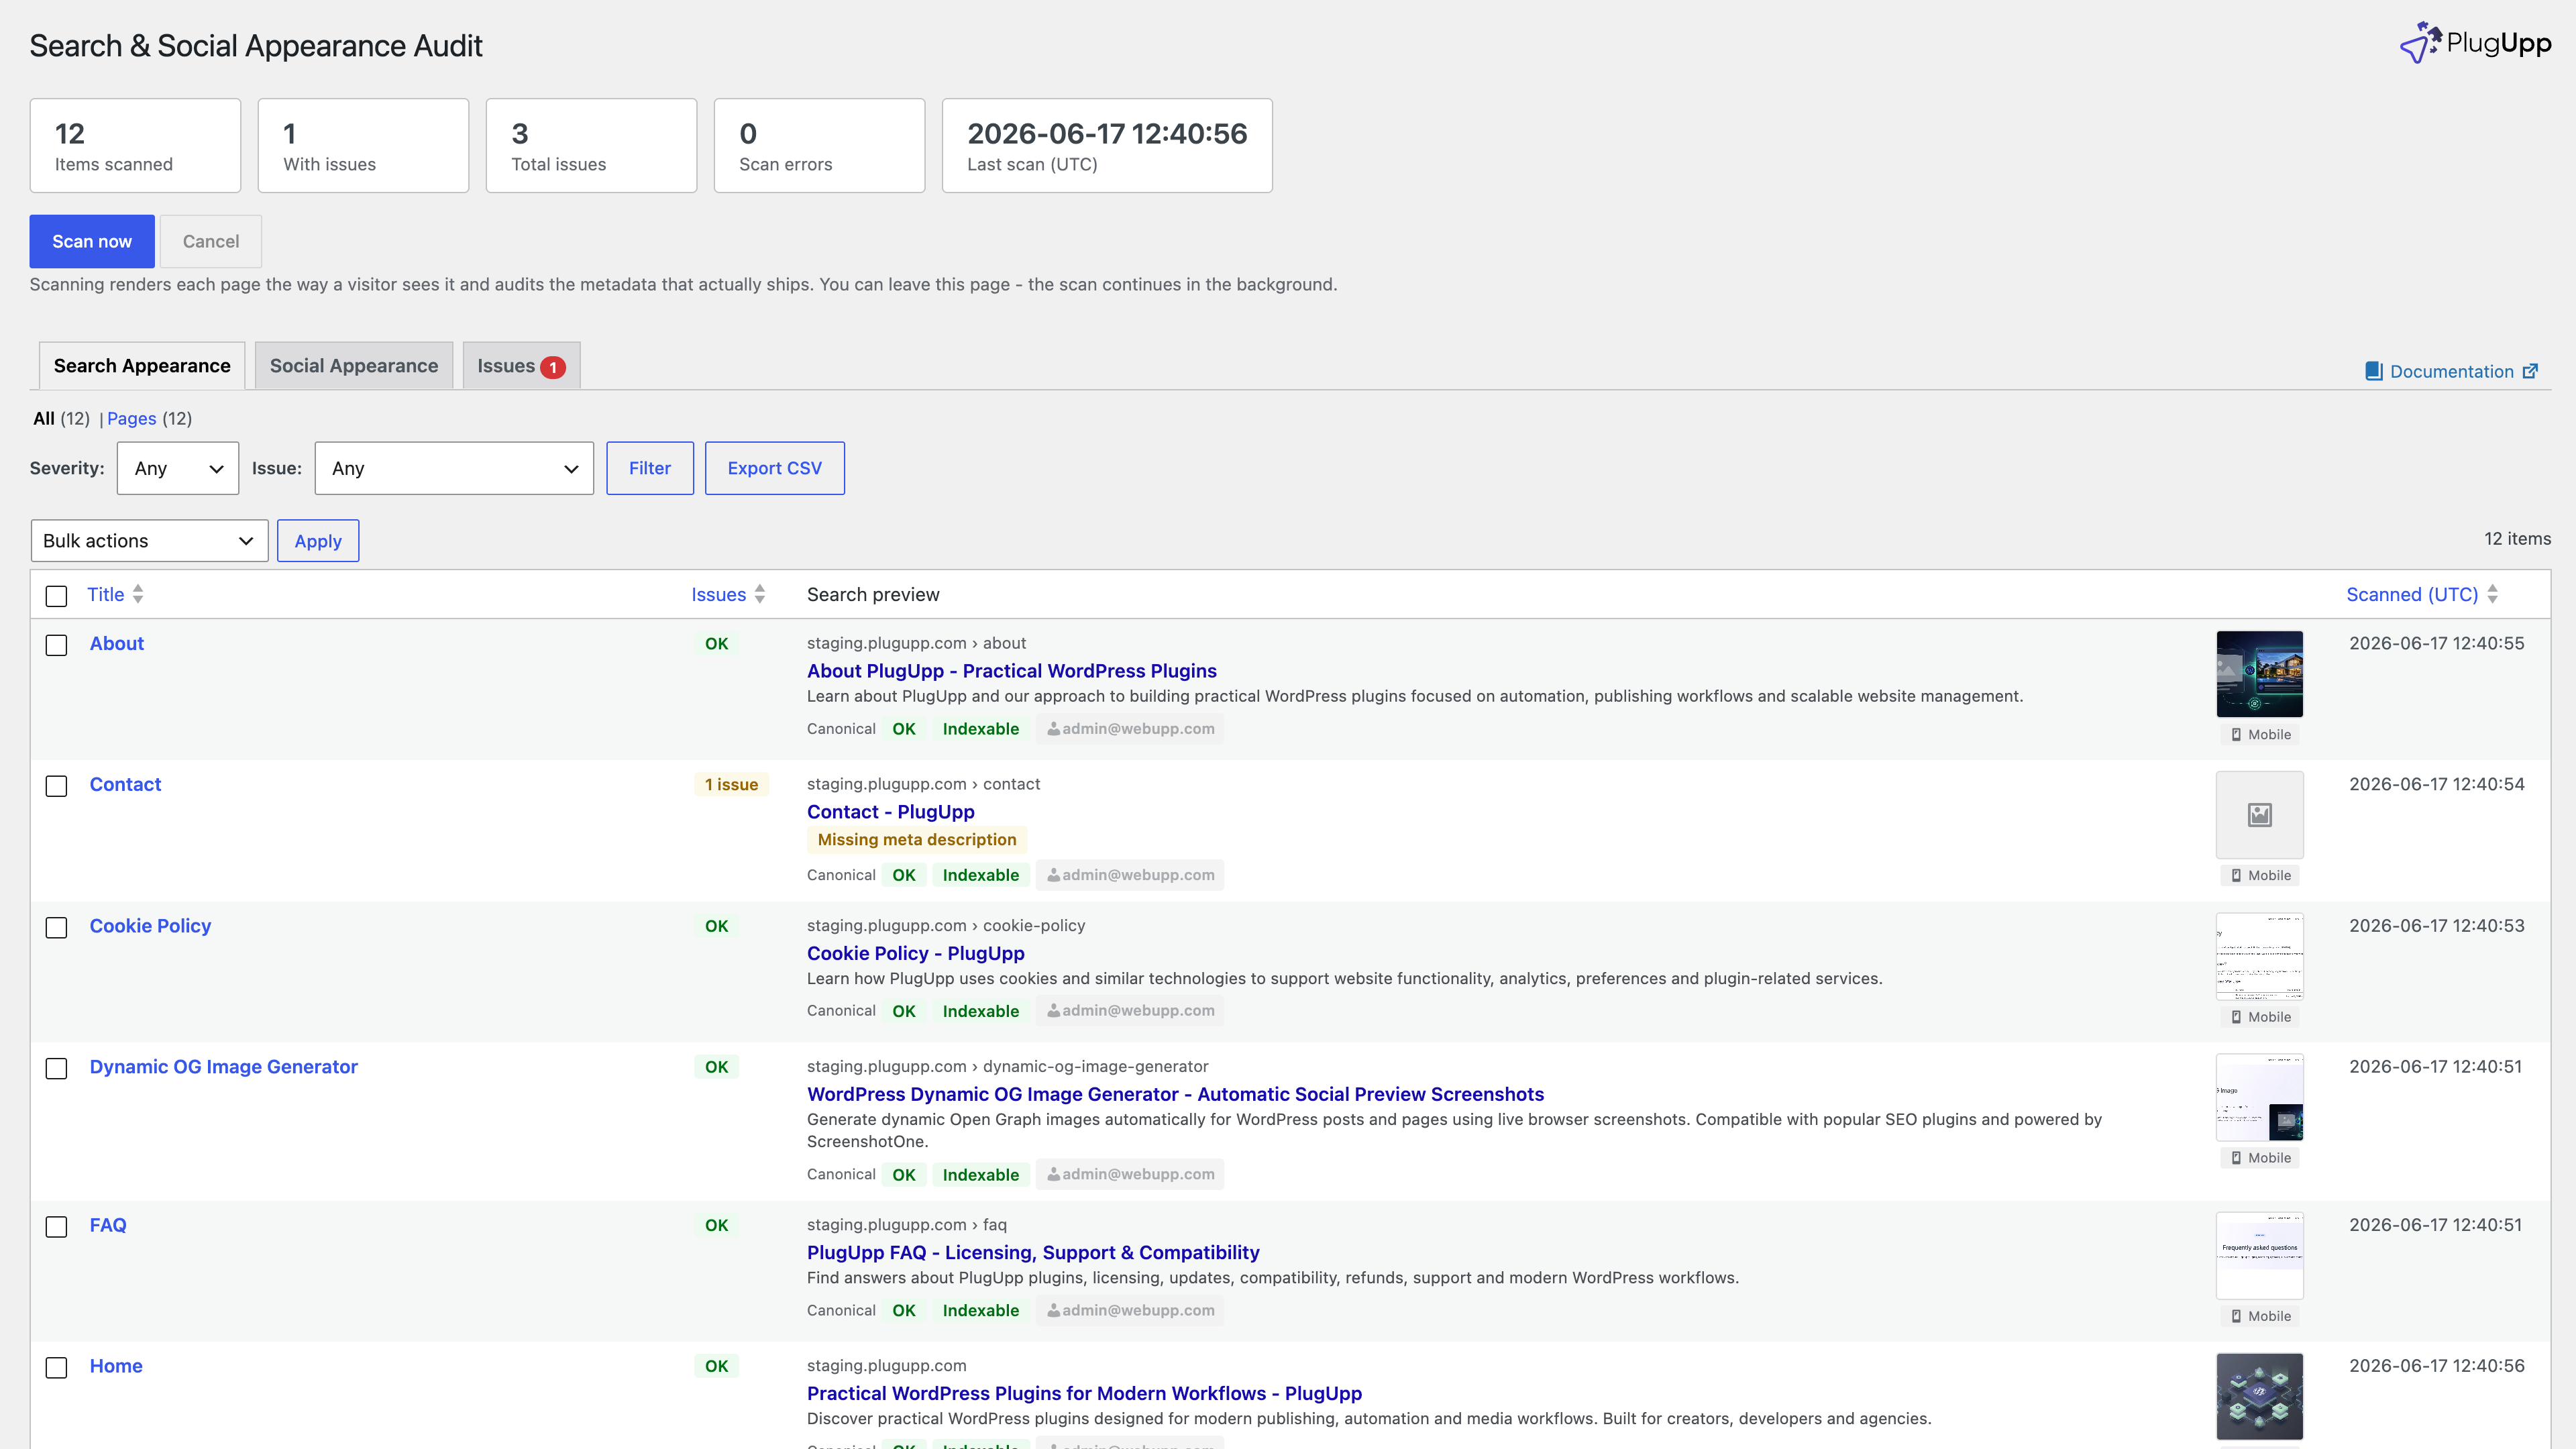Click the user icon in FAQ row author badge

1053,1311
